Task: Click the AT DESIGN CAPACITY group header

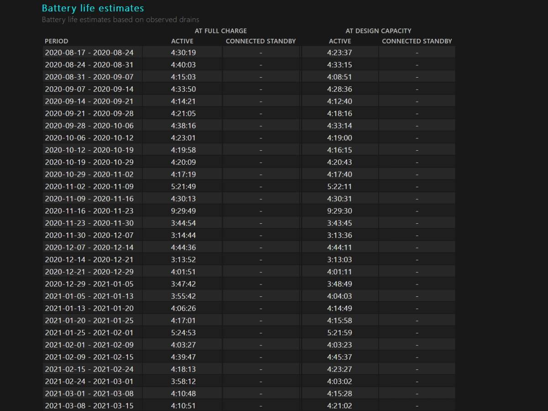Action: tap(378, 31)
